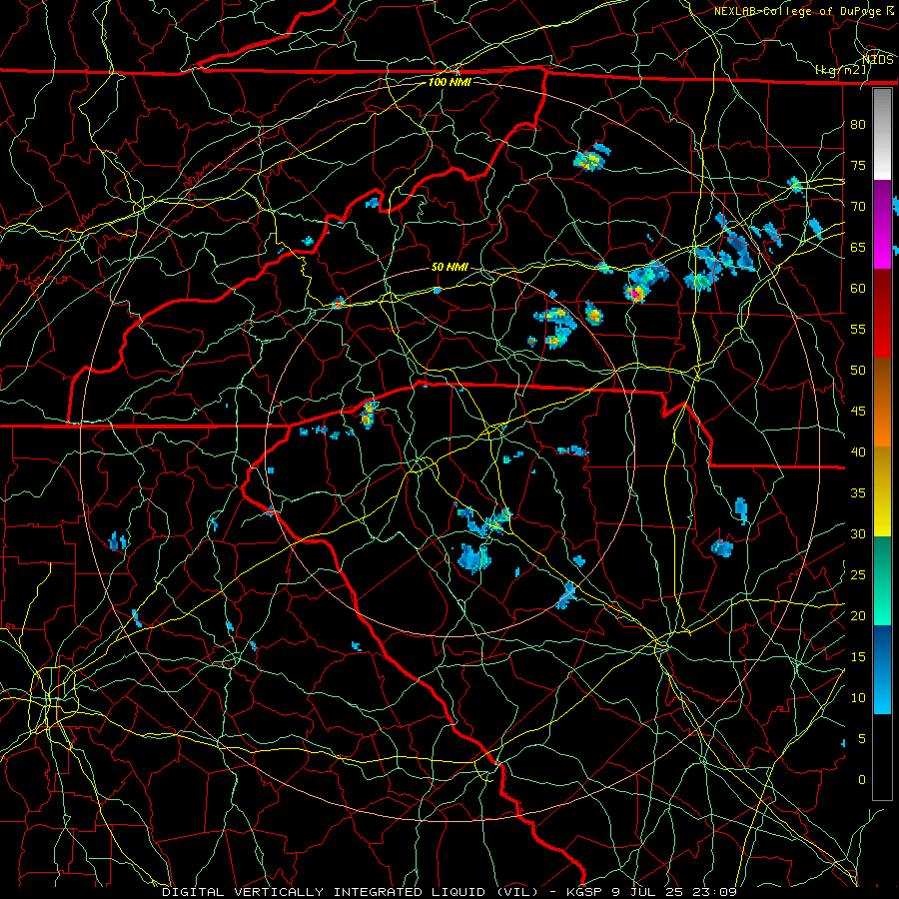Click the 30 value on the VIL scale

click(858, 534)
